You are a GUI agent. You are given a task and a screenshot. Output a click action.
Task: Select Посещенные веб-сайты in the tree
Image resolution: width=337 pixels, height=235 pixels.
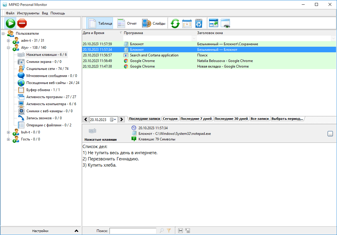[x=52, y=83]
